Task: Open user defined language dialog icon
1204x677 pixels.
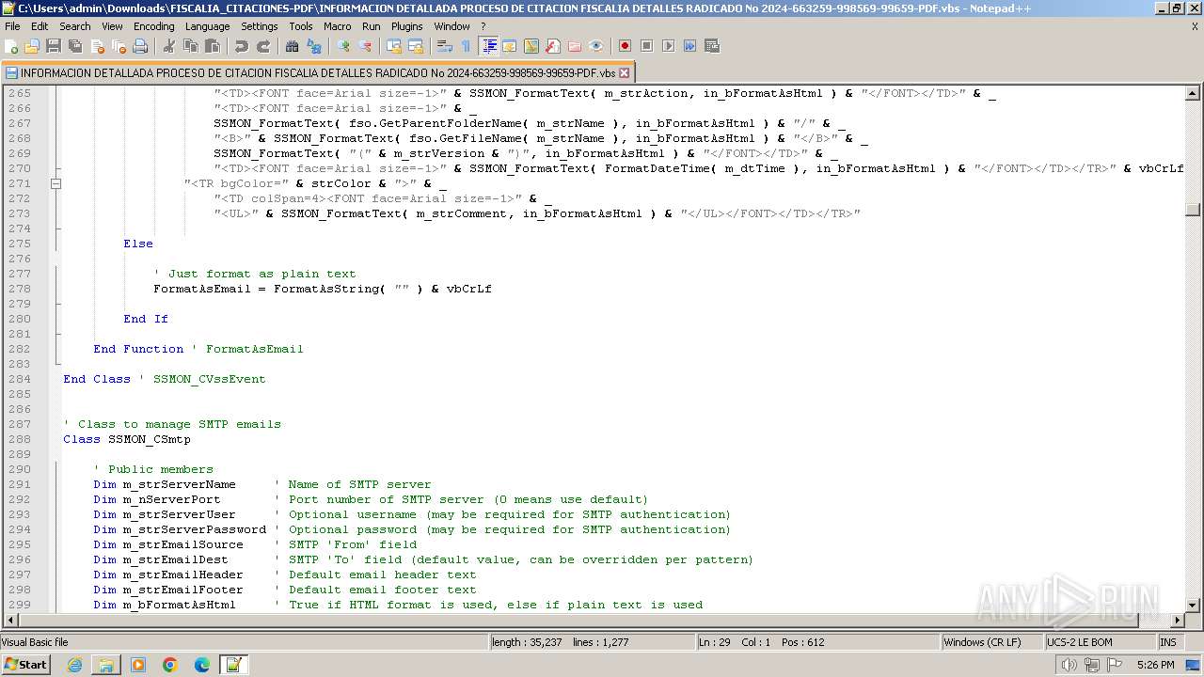Action: [510, 46]
